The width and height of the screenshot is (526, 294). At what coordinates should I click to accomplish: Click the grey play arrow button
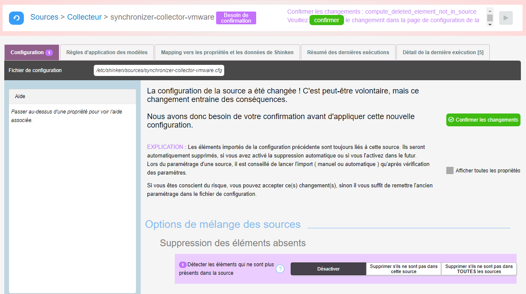(506, 18)
